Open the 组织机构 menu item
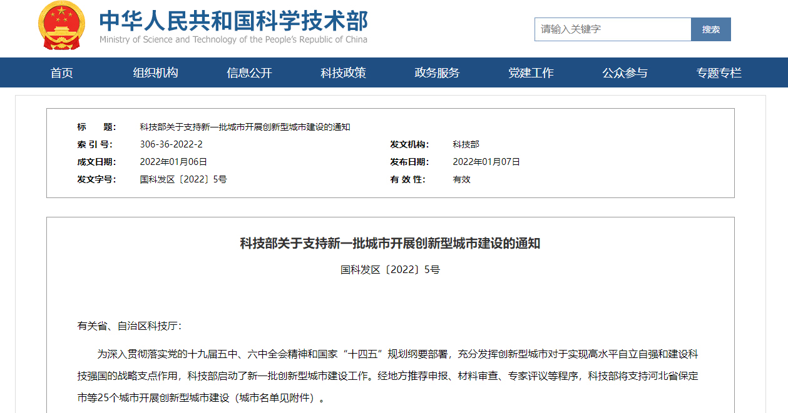The height and width of the screenshot is (413, 788). (156, 72)
